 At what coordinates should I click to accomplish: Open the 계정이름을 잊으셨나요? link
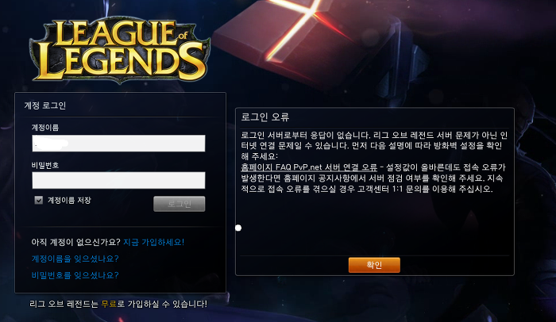(75, 259)
